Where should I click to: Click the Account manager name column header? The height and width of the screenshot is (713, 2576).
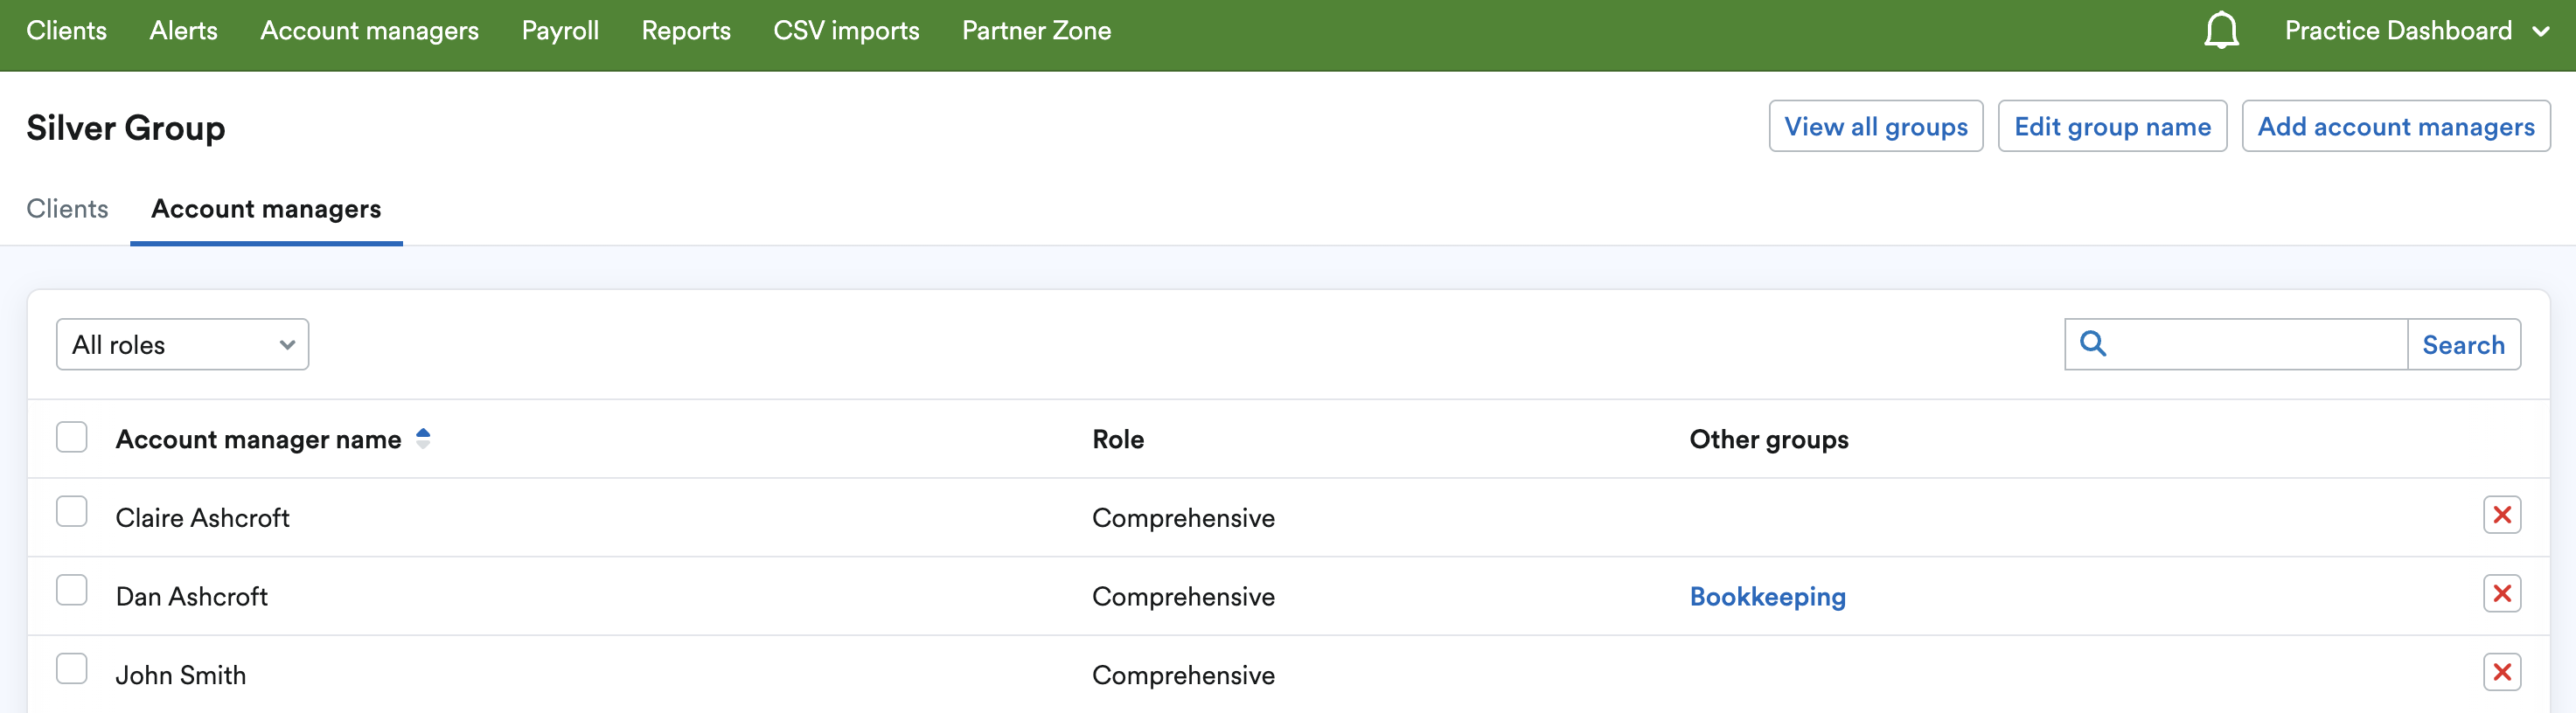258,440
